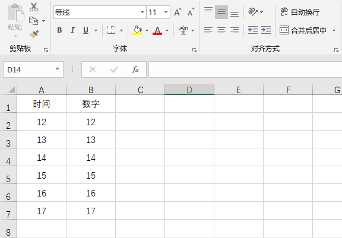Enable wrap text (自动换行)
The height and width of the screenshot is (238, 342).
[300, 12]
